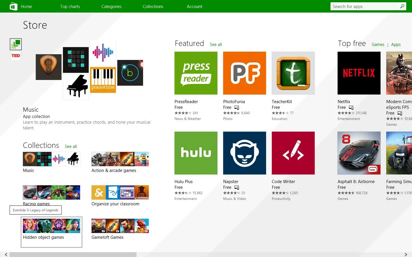Image resolution: width=412 pixels, height=257 pixels.
Task: Click PressReader's News & Weather category text
Action: (x=188, y=119)
